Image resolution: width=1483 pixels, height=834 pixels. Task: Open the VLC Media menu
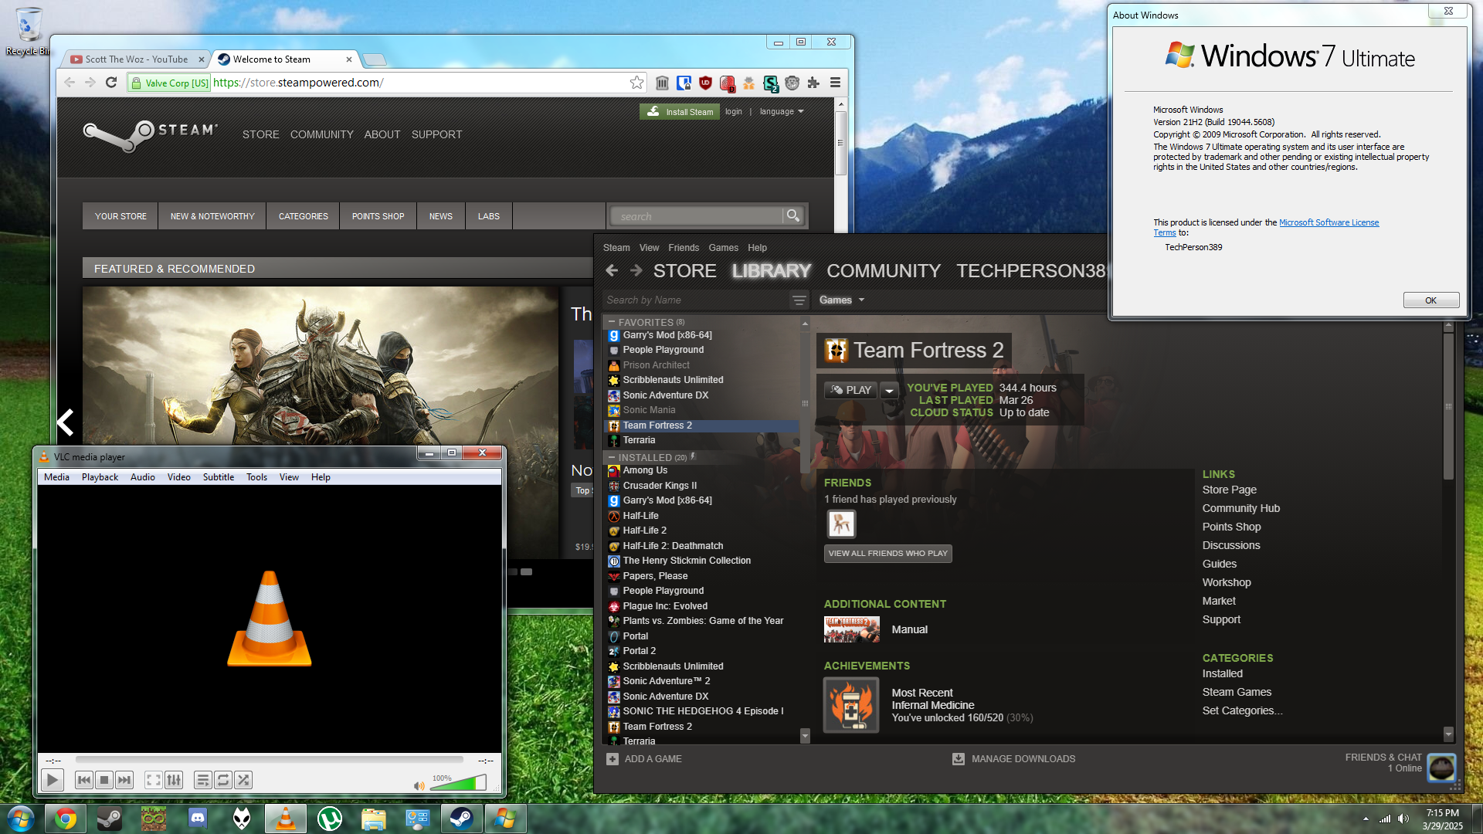click(x=56, y=477)
